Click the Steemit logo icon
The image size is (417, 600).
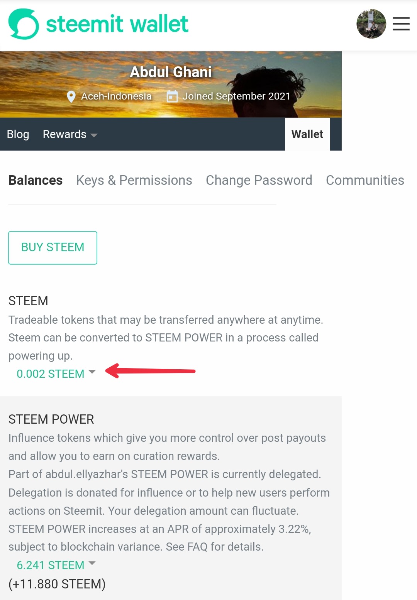[24, 24]
